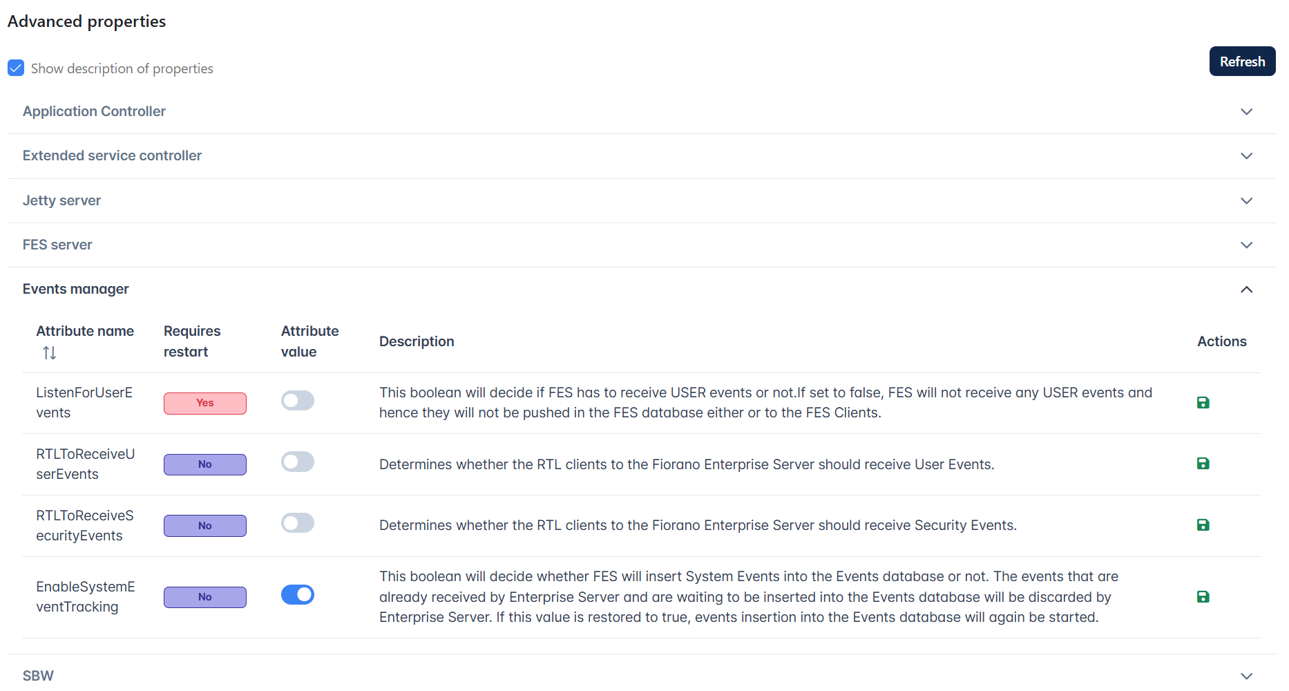Expand SBW section chevron
Viewport: 1289px width, 691px height.
click(x=1246, y=676)
